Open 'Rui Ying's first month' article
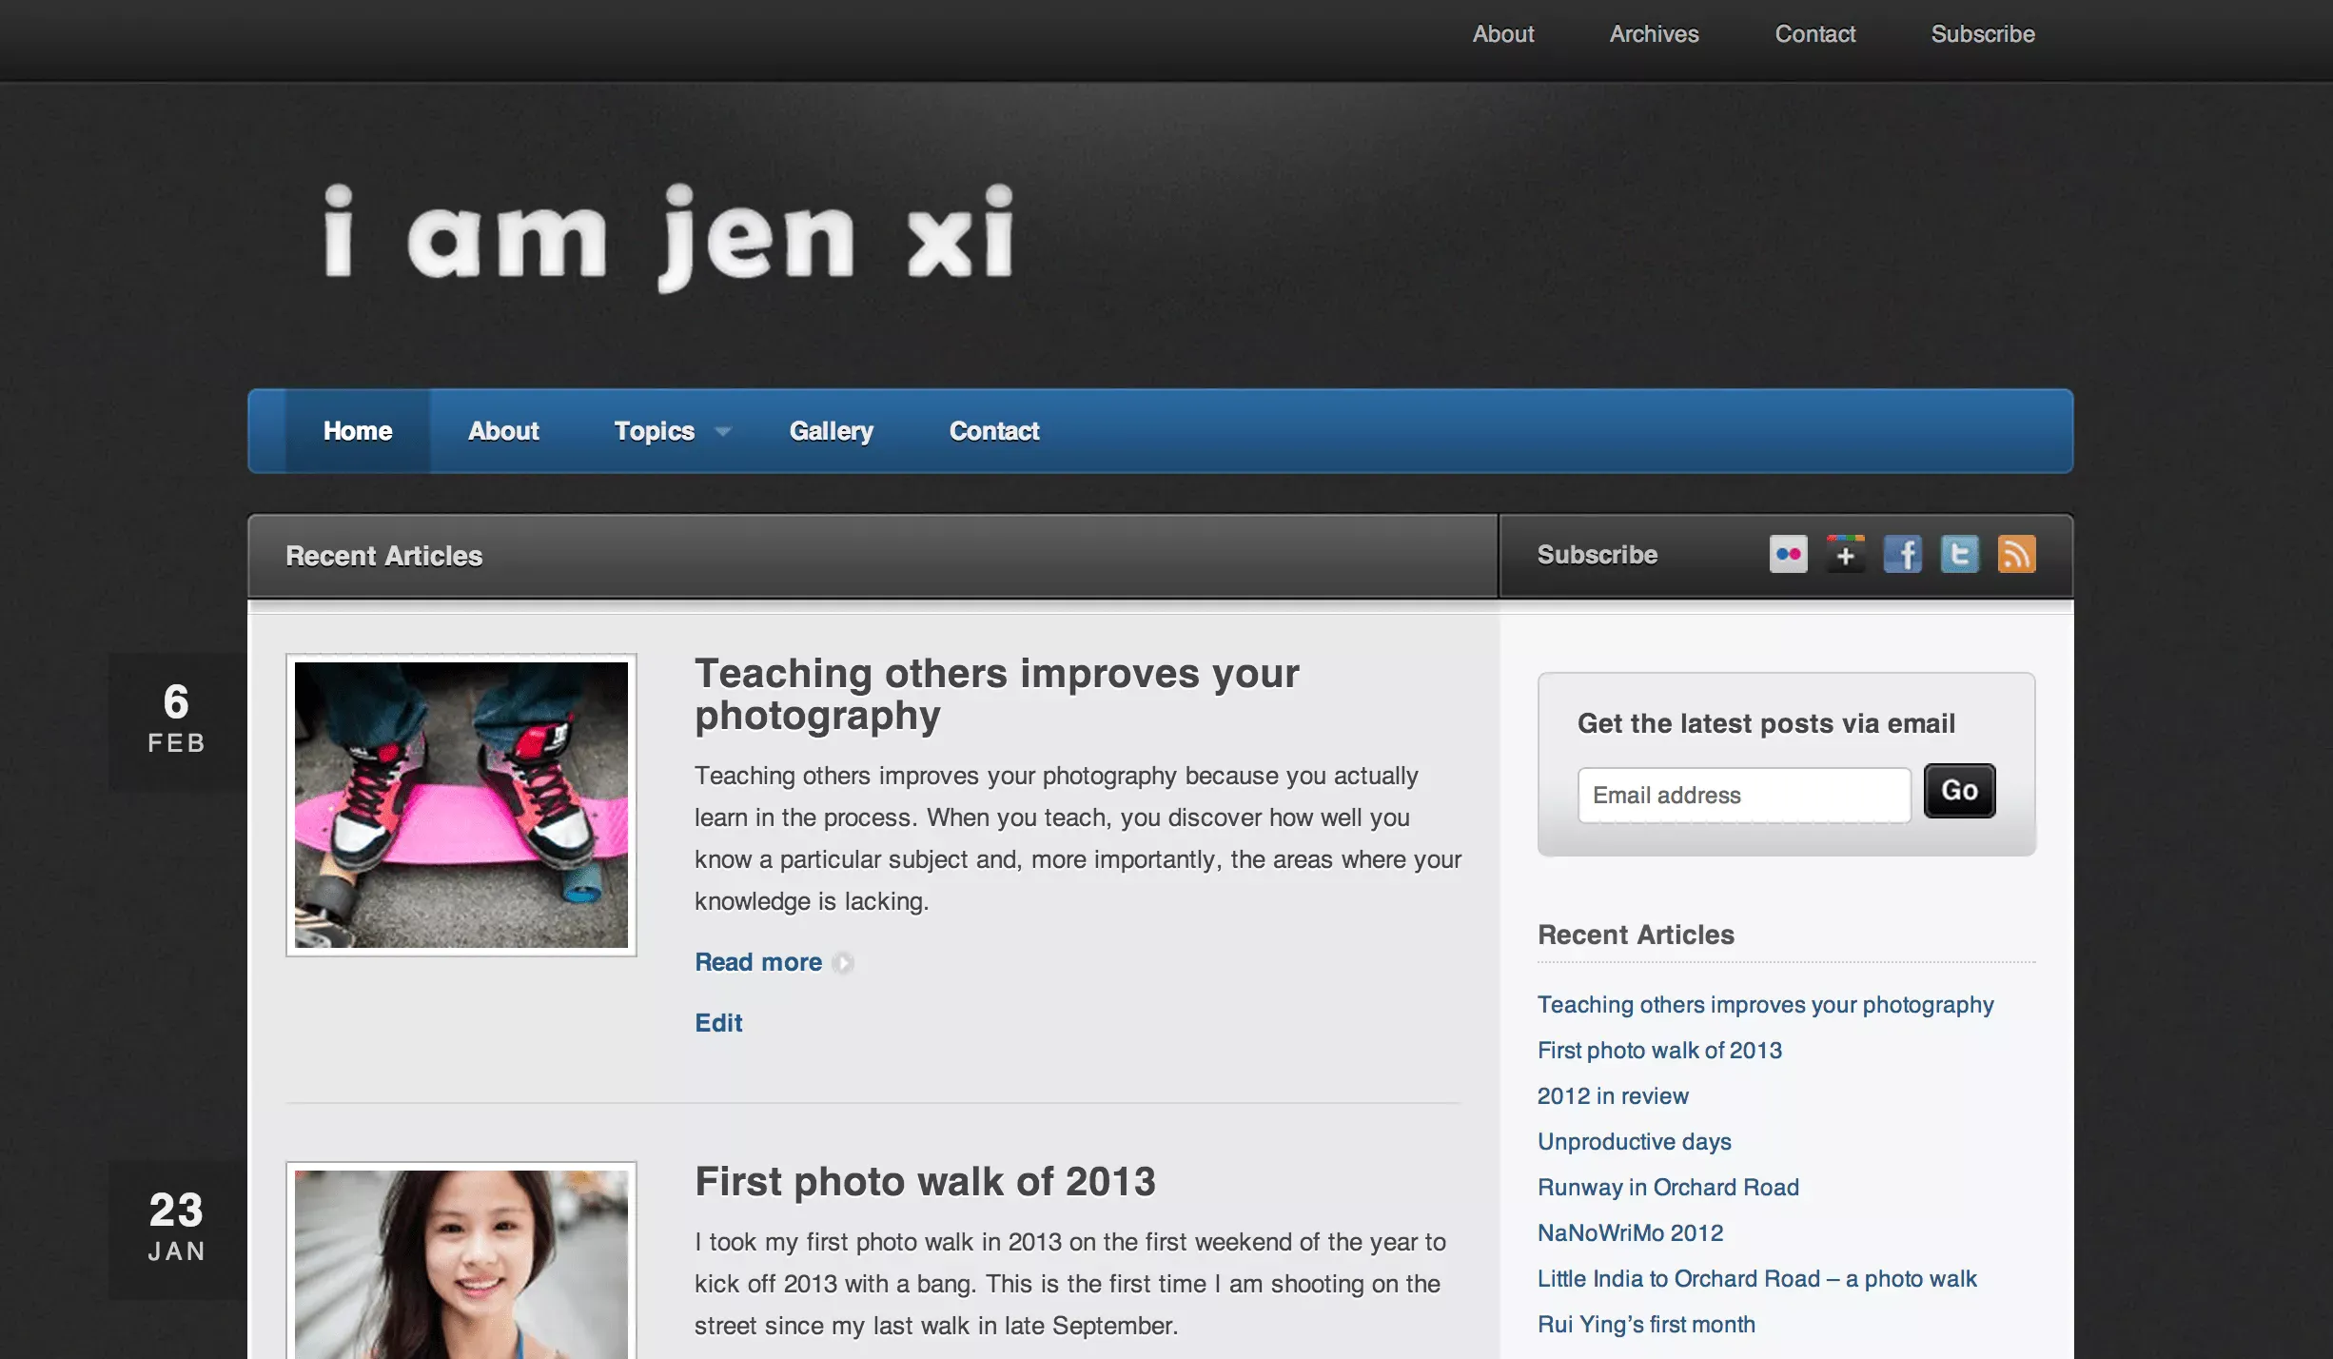Image resolution: width=2333 pixels, height=1359 pixels. pyautogui.click(x=1645, y=1323)
